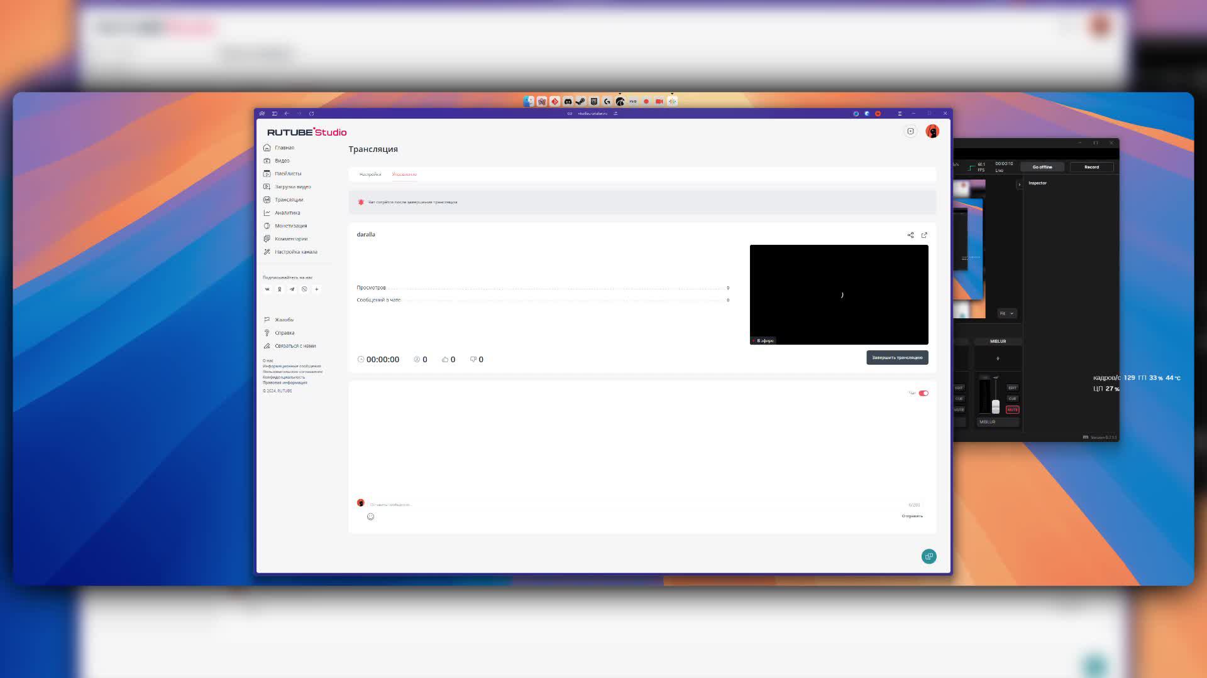This screenshot has height=678, width=1207.
Task: Toggle CUE on the MIBLUR channel
Action: tap(1012, 399)
